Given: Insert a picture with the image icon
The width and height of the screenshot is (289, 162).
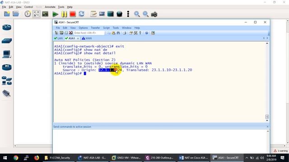Looking at the screenshot, I should click(102, 14).
